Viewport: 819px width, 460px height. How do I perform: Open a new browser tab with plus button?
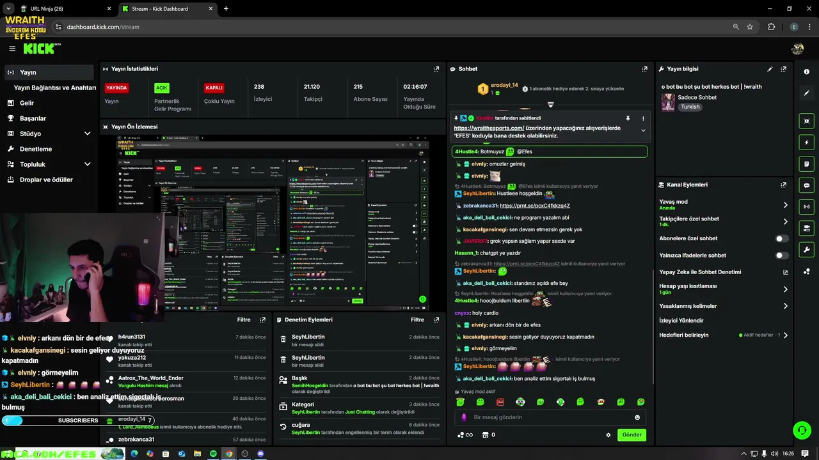click(x=226, y=9)
